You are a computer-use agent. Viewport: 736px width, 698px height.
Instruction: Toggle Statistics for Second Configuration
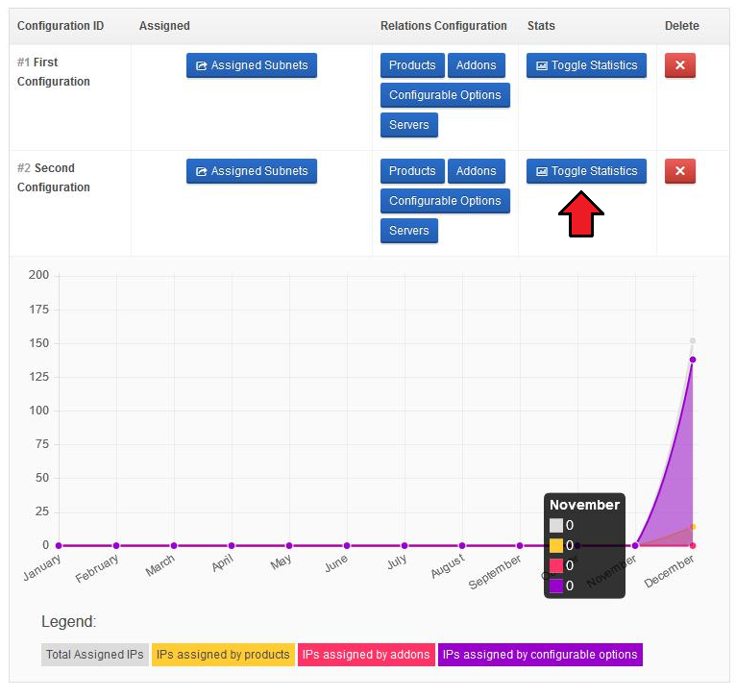(x=586, y=171)
